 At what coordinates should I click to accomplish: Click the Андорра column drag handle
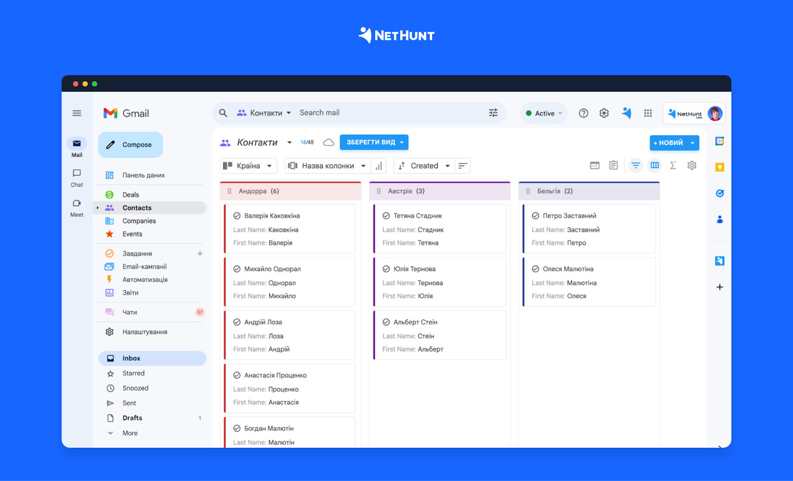tap(229, 191)
